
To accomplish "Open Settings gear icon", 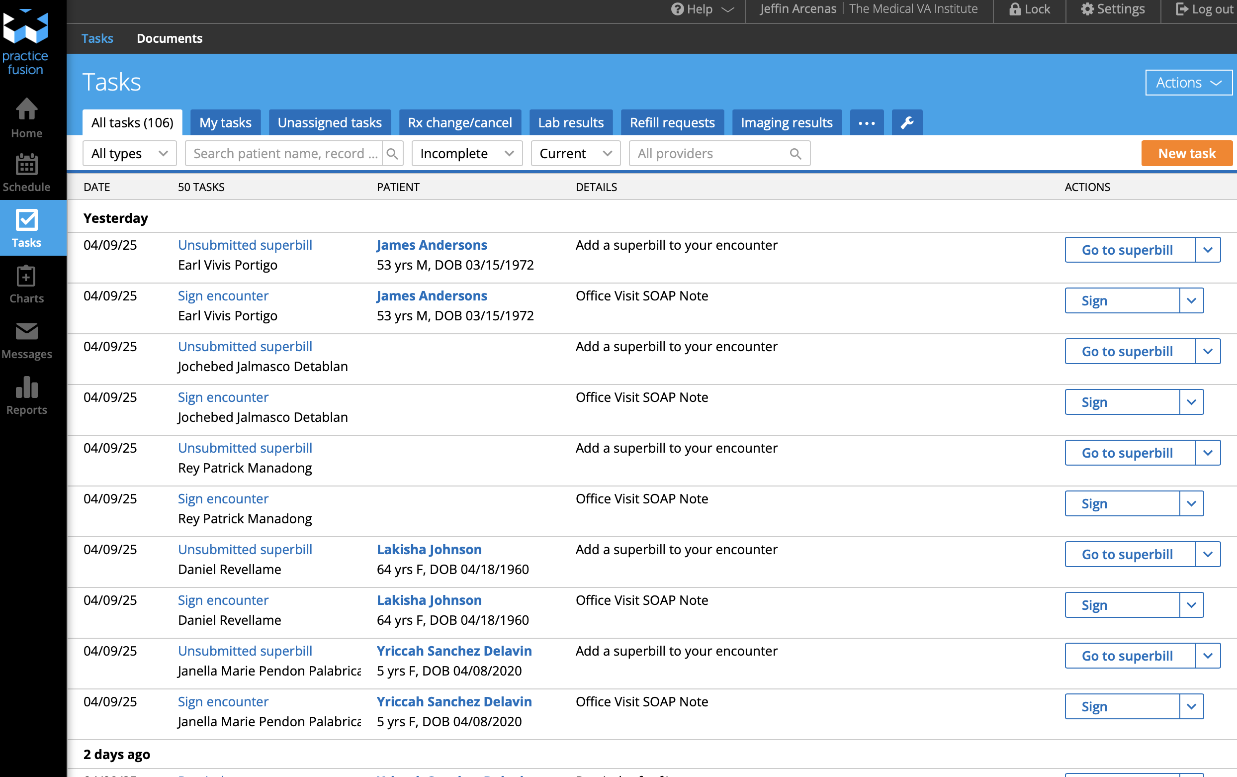I will (x=1086, y=9).
